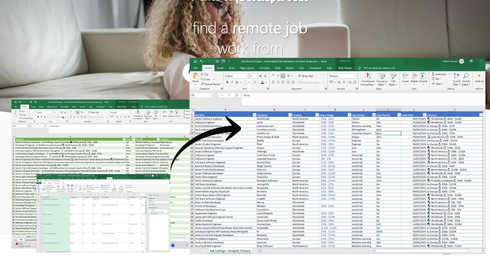Screen dimensions: 490x258
Task: Click the Delete Cells icon
Action: click(x=414, y=75)
